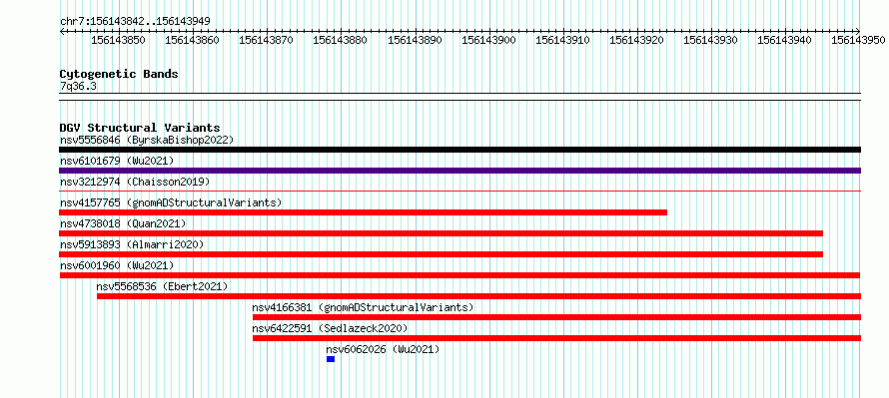The image size is (889, 398).
Task: Click the chr7:156143842..156143949 region label
Action: coord(135,22)
